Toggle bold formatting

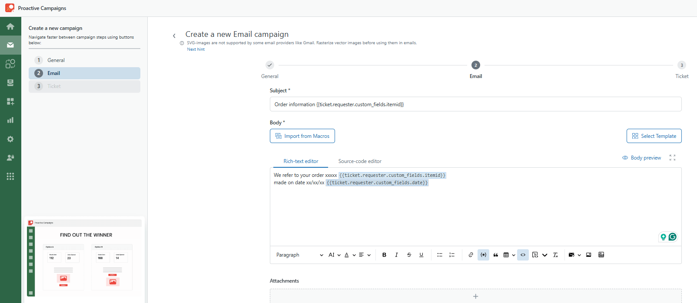pos(384,255)
